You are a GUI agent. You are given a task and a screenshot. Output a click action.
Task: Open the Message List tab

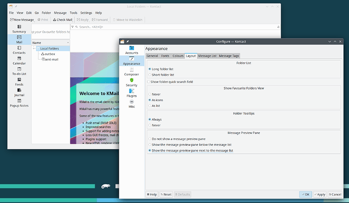coord(207,56)
